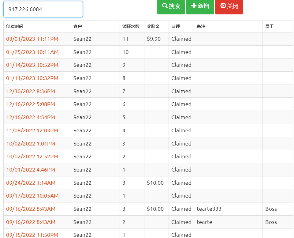This screenshot has width=294, height=238.
Task: Click the $10.00 bonus in 09/24/2022 row
Action: coord(155,183)
